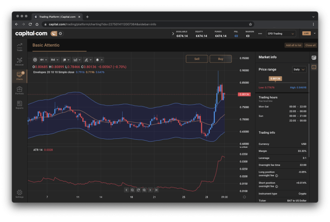Click the Equity value €474.14
This screenshot has height=222, width=330.
pyautogui.click(x=201, y=36)
